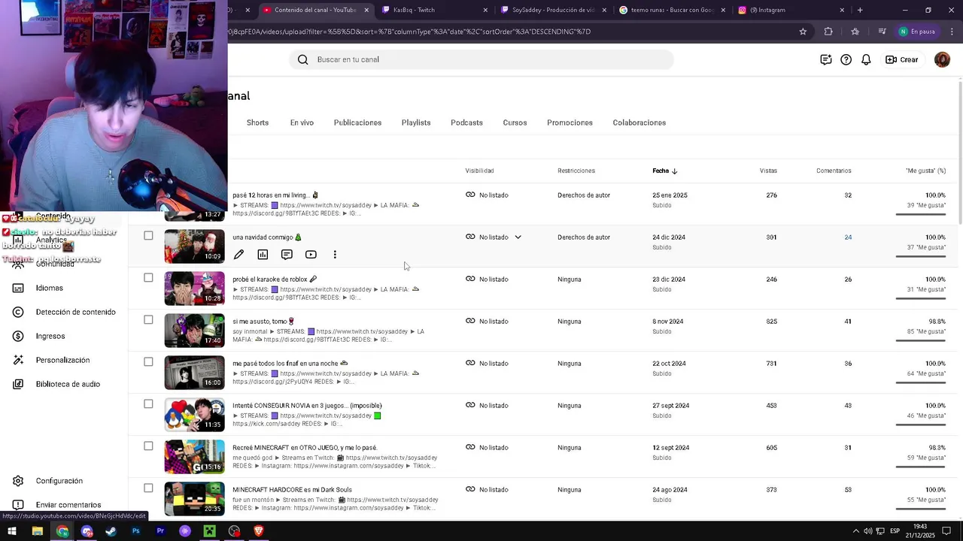Select the MINECRAFT HARDCORE es mi Dark Souls checkbox
The width and height of the screenshot is (963, 541).
[148, 488]
